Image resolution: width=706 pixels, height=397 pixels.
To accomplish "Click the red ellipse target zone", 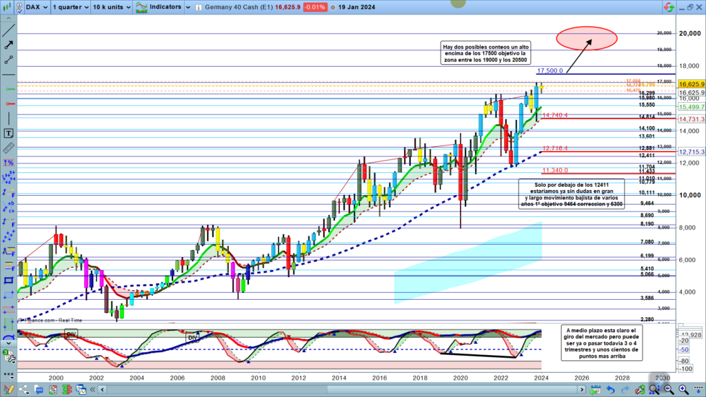I will click(586, 38).
